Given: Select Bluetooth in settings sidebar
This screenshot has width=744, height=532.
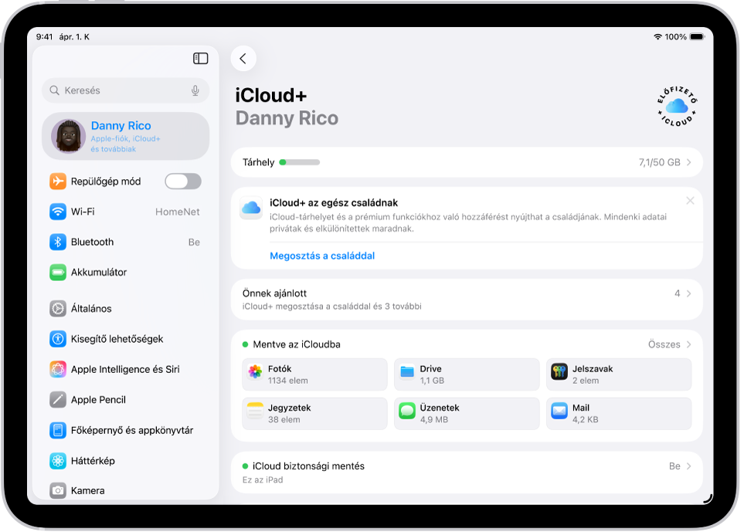Looking at the screenshot, I should point(125,242).
